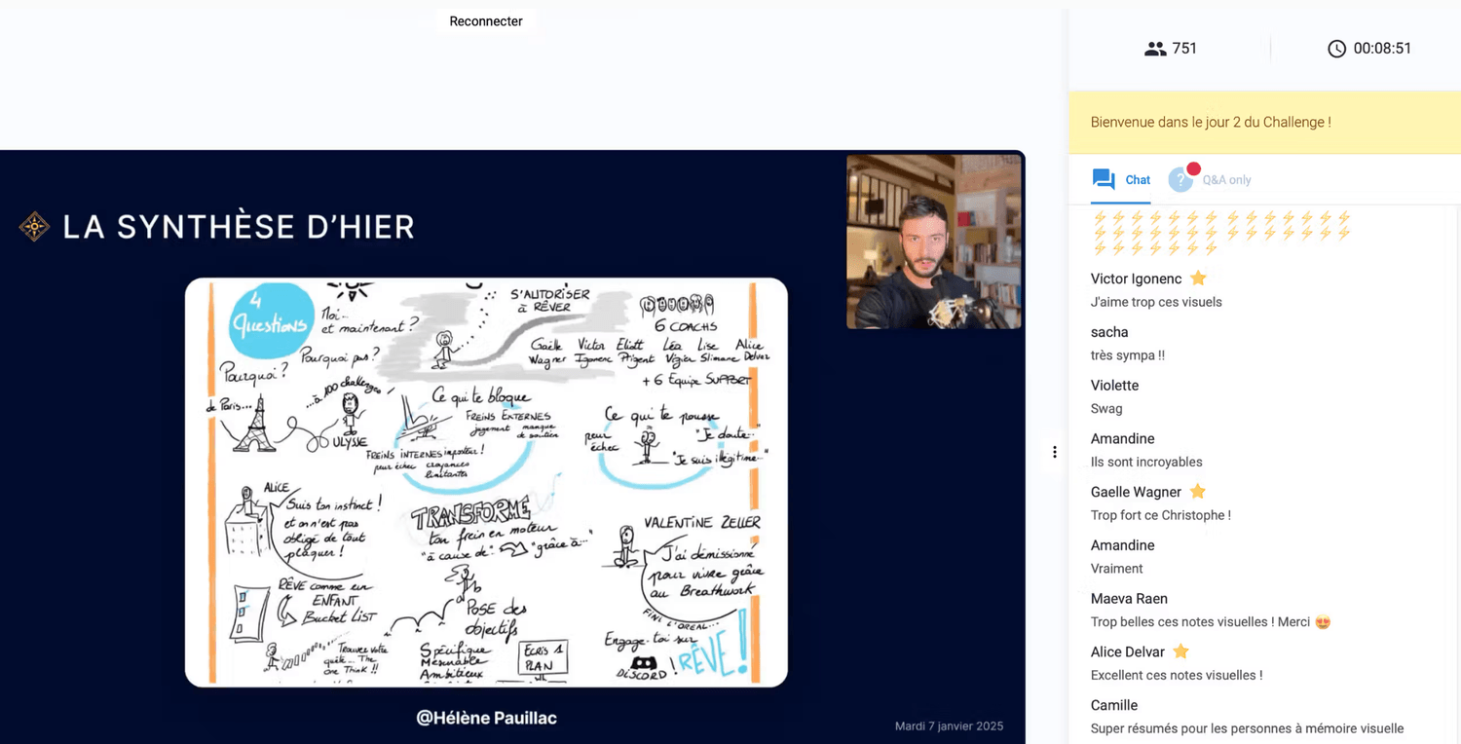
Task: Click the message "Trop fort ce Christophe !"
Action: tap(1161, 515)
